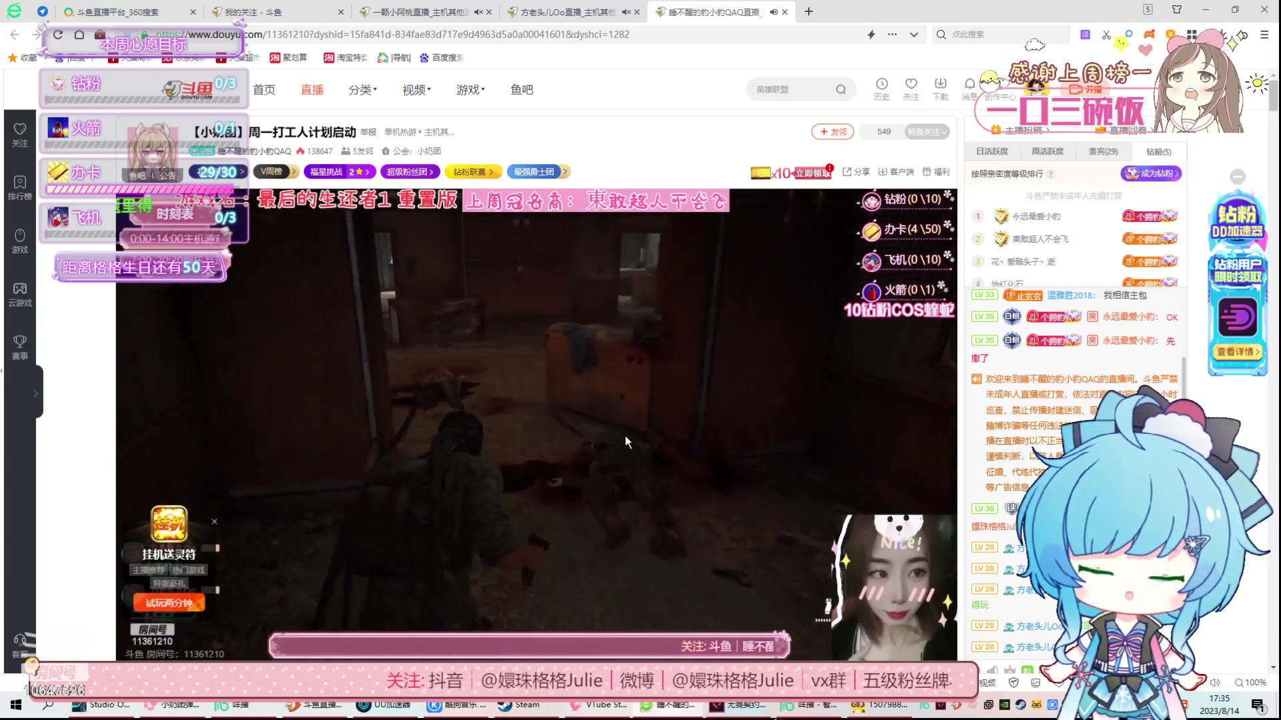
Task: Go to 首页 in site navigation
Action: point(264,89)
